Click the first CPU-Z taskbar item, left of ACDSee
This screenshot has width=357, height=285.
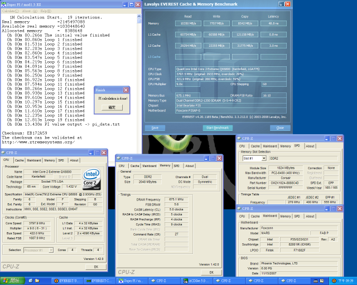(164, 281)
